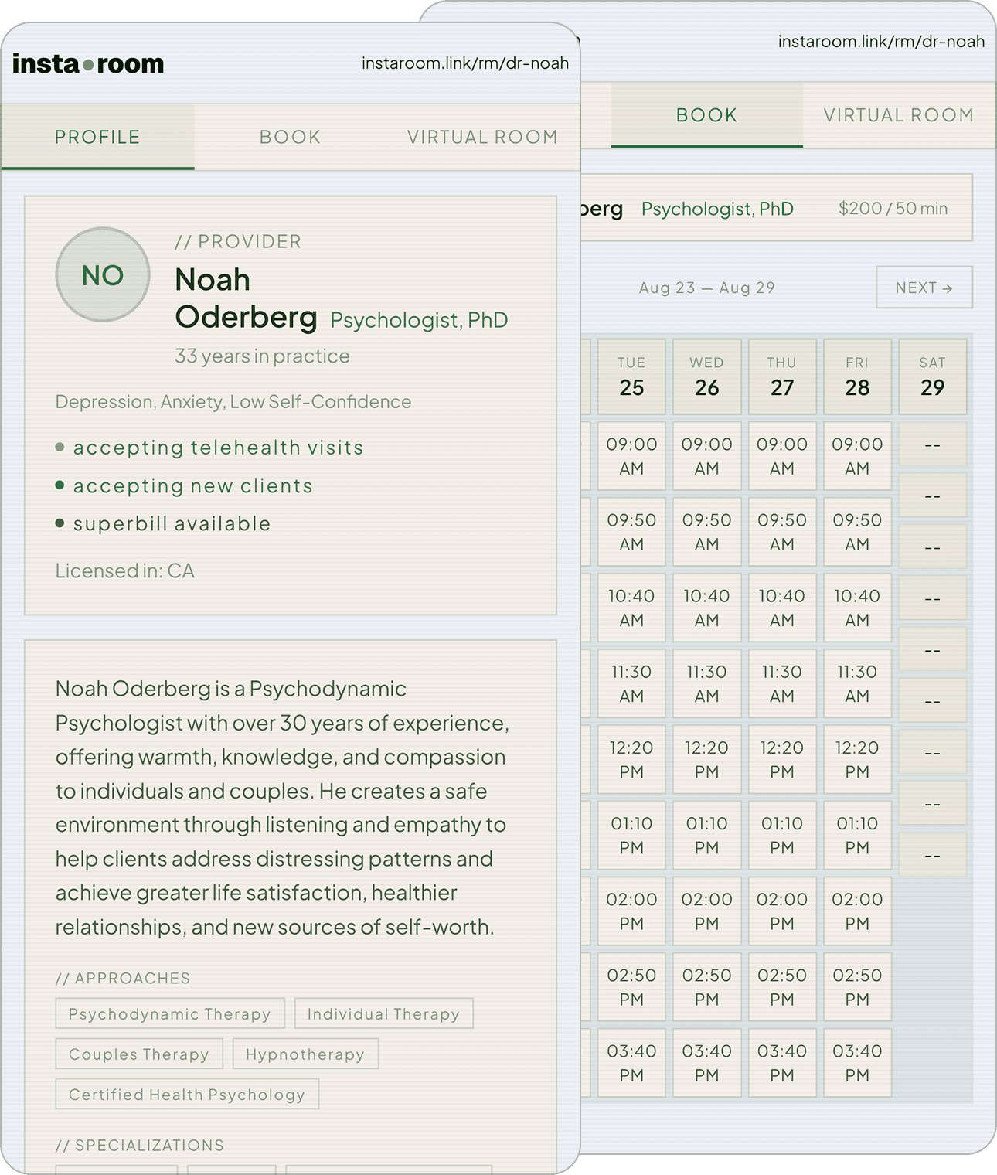
Task: Click the instaroom logo in the front window
Action: click(x=88, y=63)
